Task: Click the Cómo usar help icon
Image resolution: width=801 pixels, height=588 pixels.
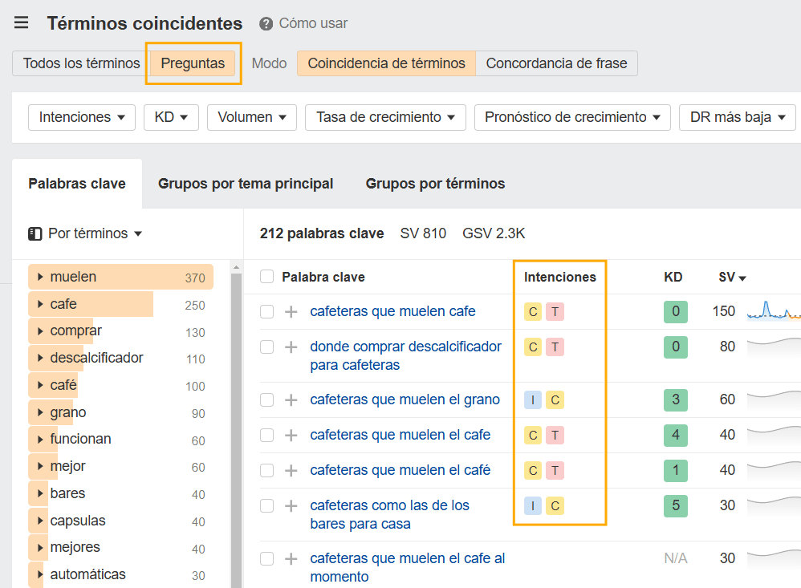Action: click(x=266, y=24)
